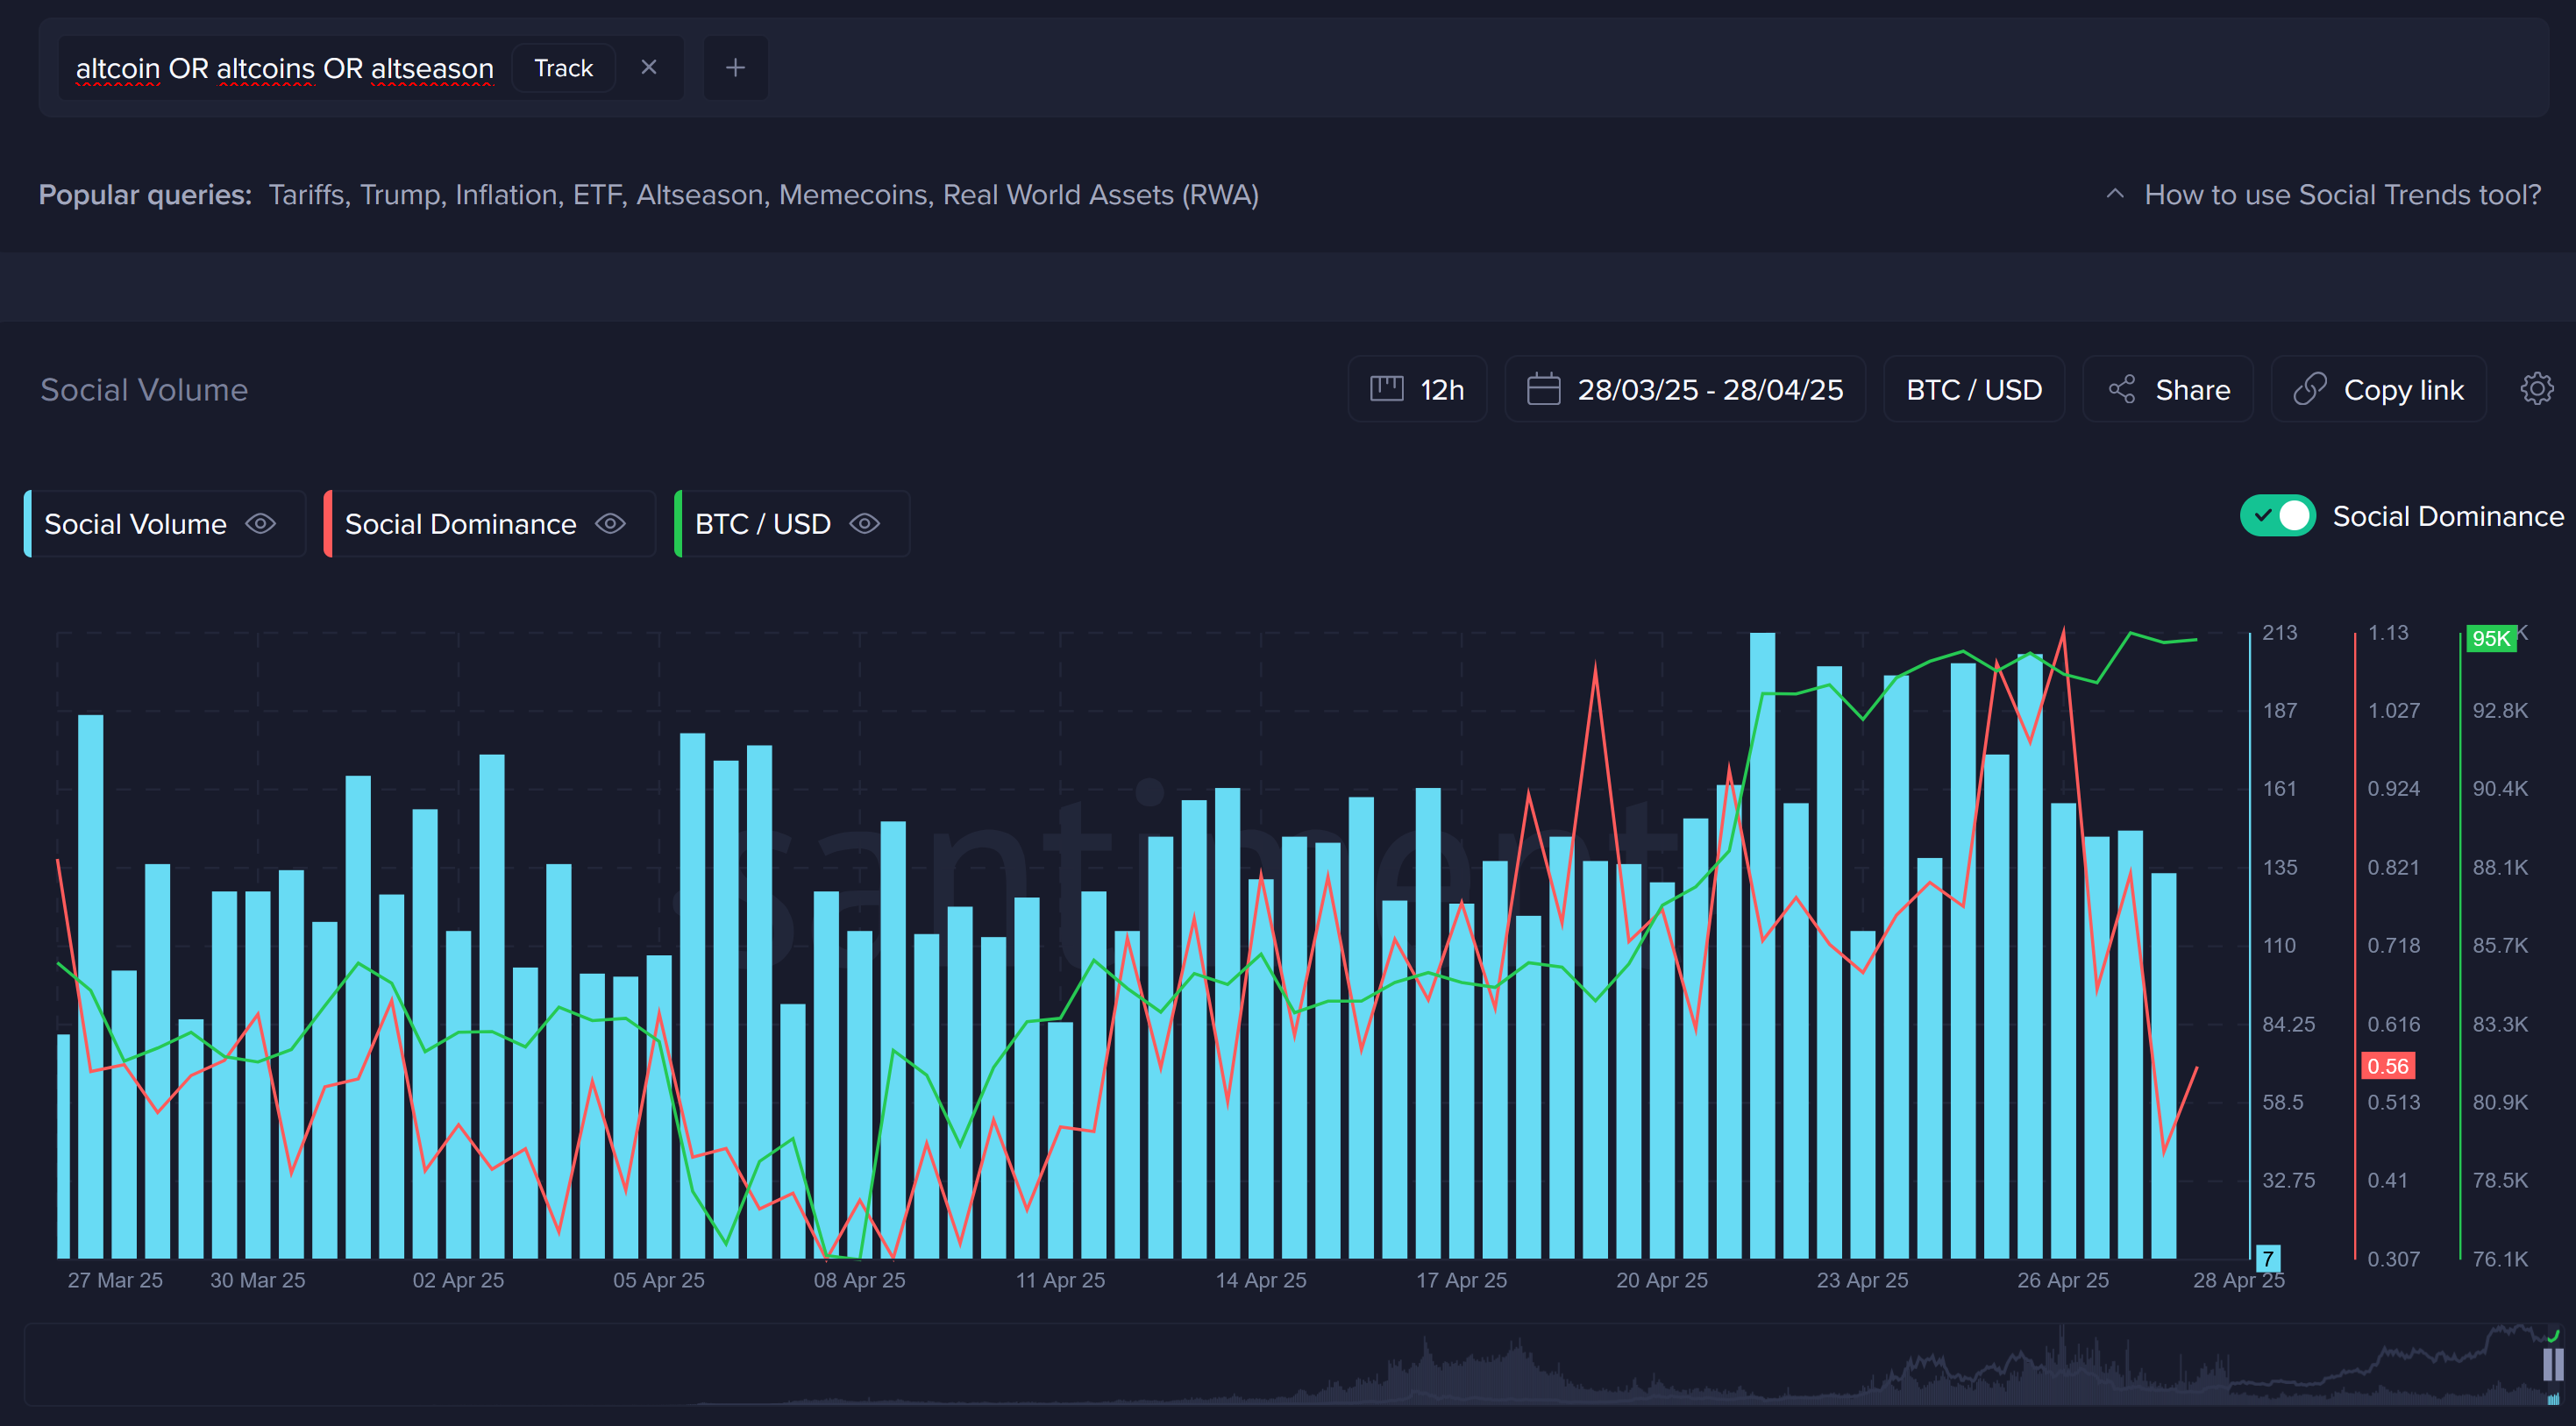The width and height of the screenshot is (2576, 1426).
Task: Click the Copy link chain icon
Action: coord(2309,389)
